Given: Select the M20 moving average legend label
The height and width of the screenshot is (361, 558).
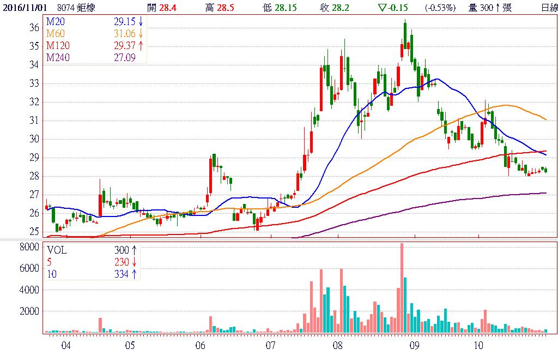Looking at the screenshot, I should pyautogui.click(x=54, y=22).
